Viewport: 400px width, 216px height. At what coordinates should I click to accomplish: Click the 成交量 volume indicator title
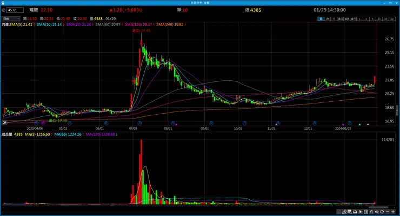[x=7, y=134]
